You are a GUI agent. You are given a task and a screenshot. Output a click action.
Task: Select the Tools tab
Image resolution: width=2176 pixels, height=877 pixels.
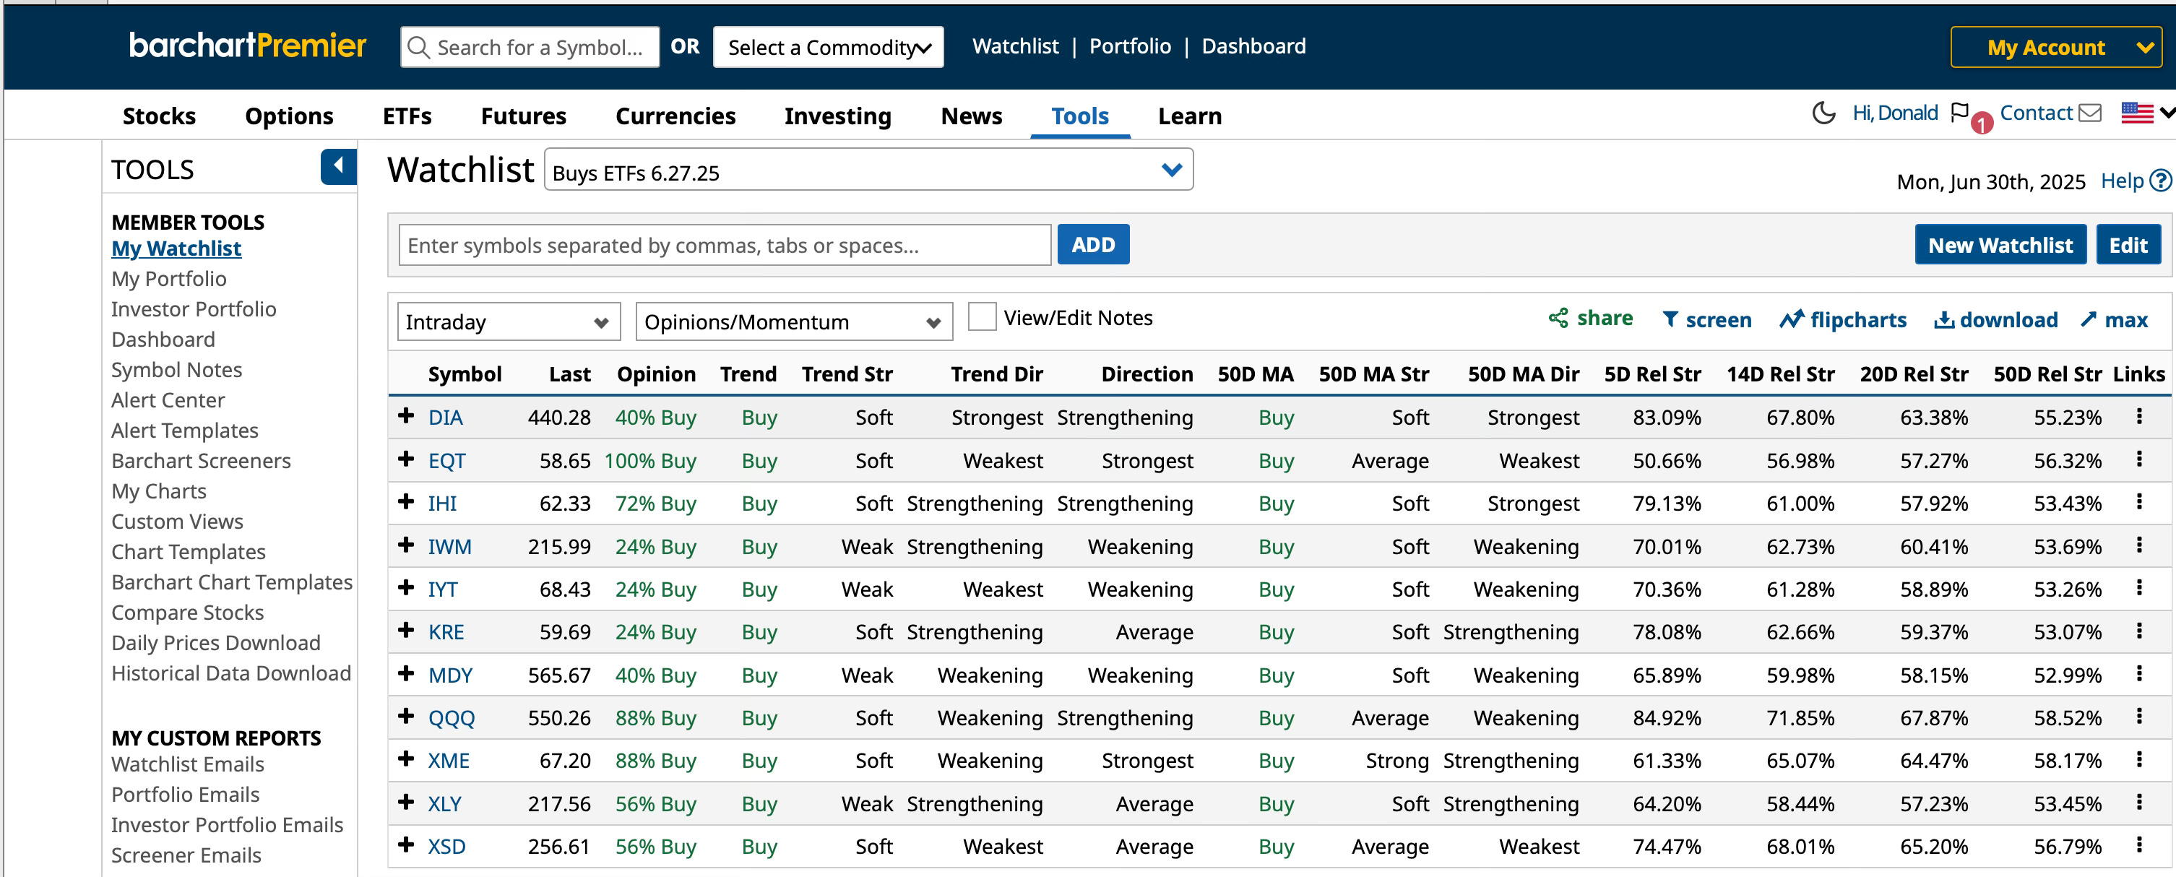point(1079,116)
